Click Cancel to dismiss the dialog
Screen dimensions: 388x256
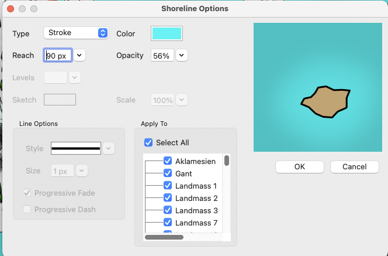point(355,167)
